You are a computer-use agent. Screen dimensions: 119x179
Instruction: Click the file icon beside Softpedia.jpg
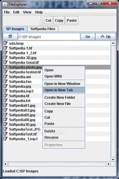[x=6, y=86]
